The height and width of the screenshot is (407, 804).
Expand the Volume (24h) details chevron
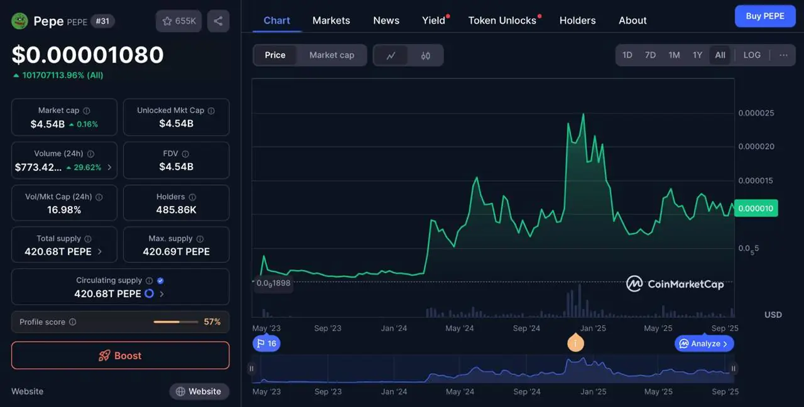point(110,168)
